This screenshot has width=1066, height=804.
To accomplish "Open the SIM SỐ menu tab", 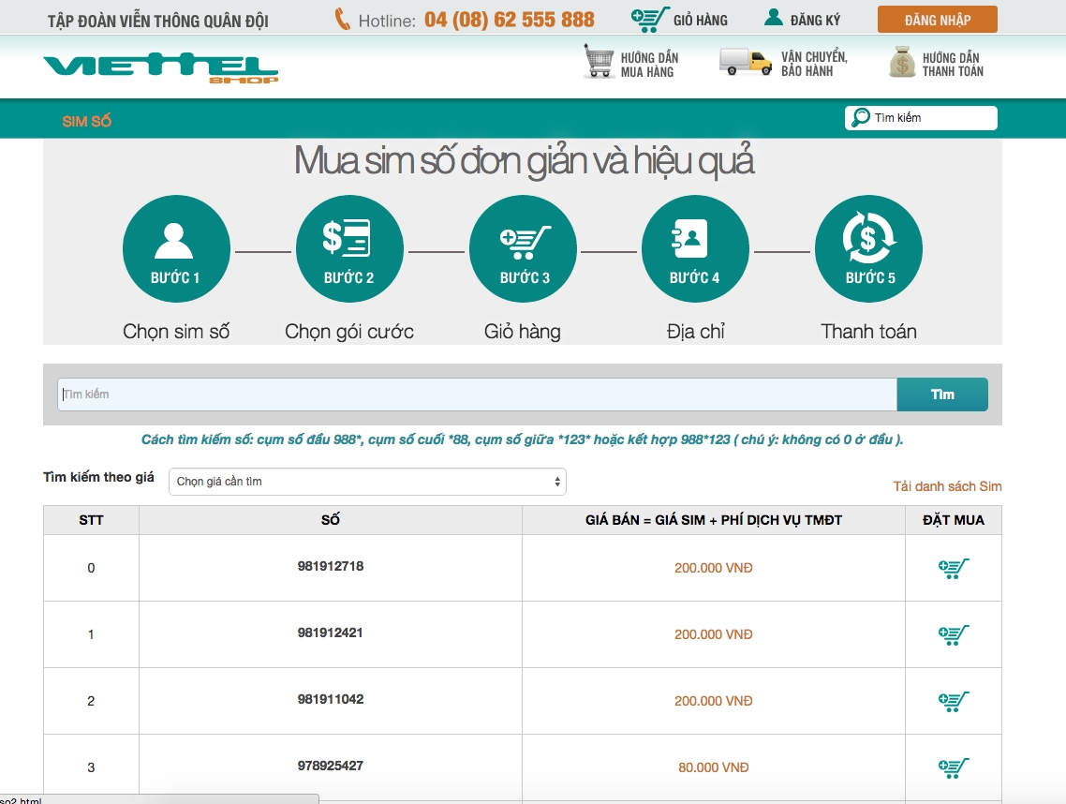I will 86,121.
